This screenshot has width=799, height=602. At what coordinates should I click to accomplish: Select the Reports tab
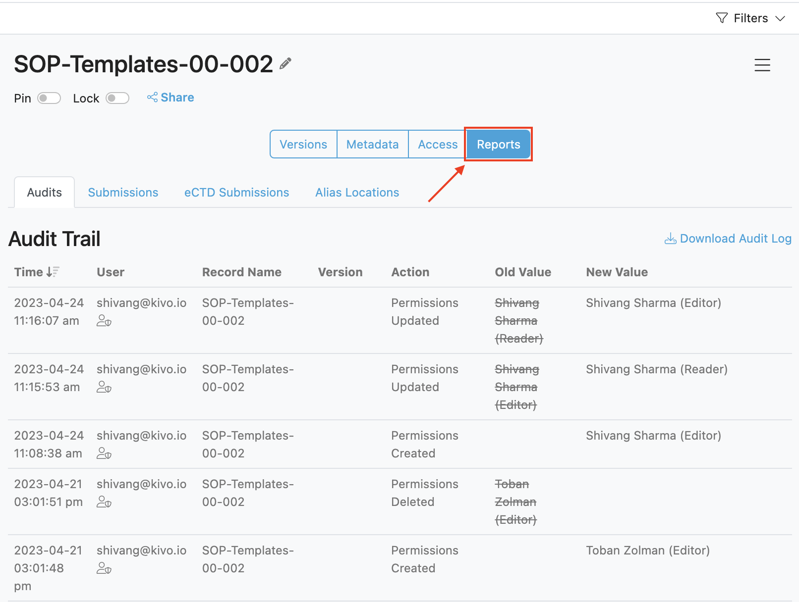pyautogui.click(x=499, y=145)
